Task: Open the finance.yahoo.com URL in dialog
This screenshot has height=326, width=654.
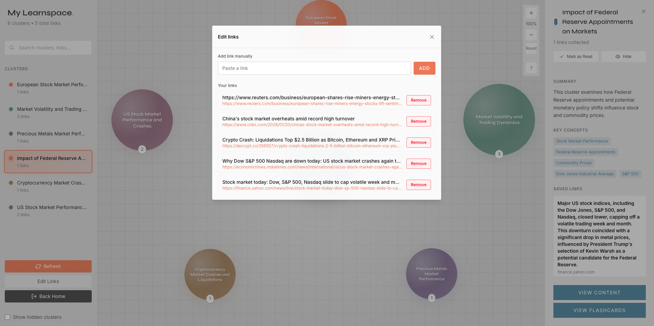Action: [312, 188]
